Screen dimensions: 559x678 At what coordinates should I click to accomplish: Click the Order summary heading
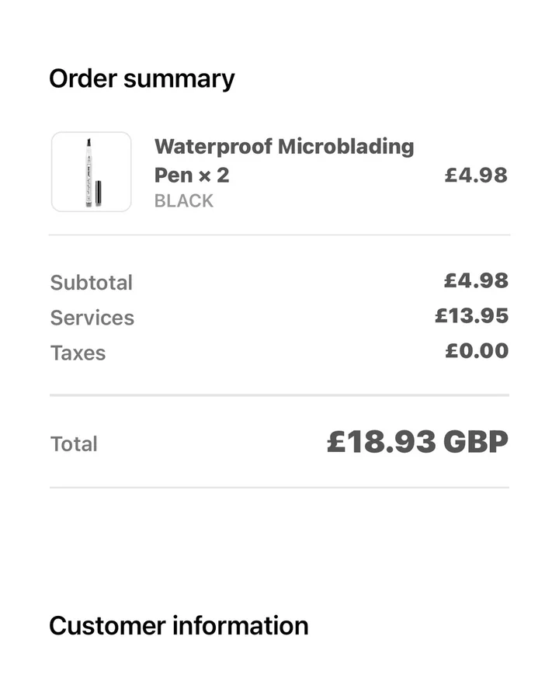point(141,79)
